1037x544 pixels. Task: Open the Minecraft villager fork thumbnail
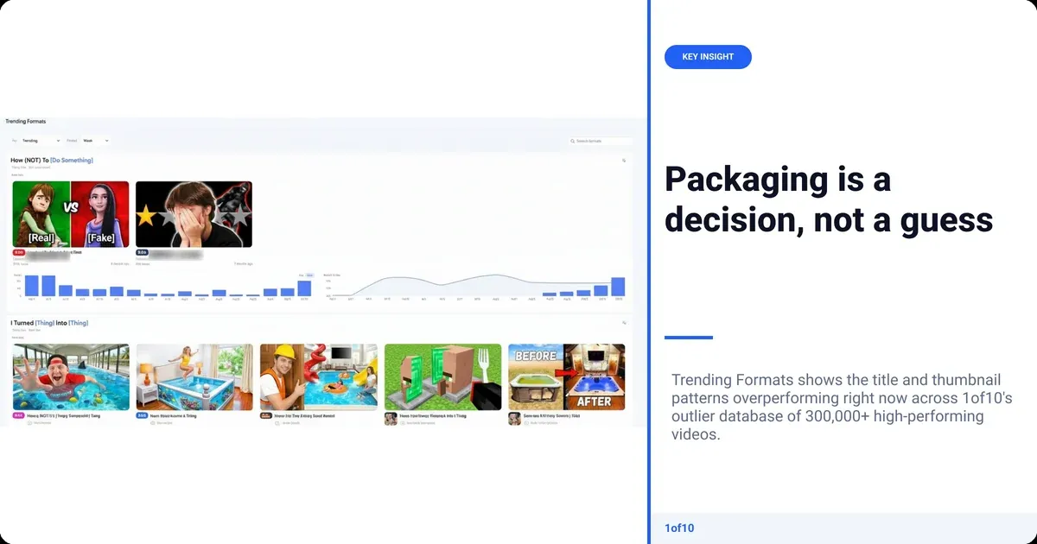click(442, 377)
